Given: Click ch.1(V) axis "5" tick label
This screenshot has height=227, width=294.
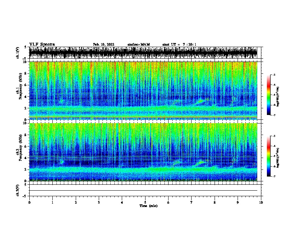Looking at the screenshot, I should (25, 47).
